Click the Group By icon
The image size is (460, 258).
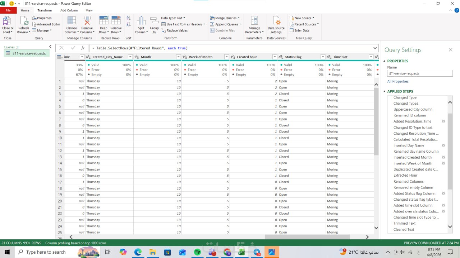point(154,21)
